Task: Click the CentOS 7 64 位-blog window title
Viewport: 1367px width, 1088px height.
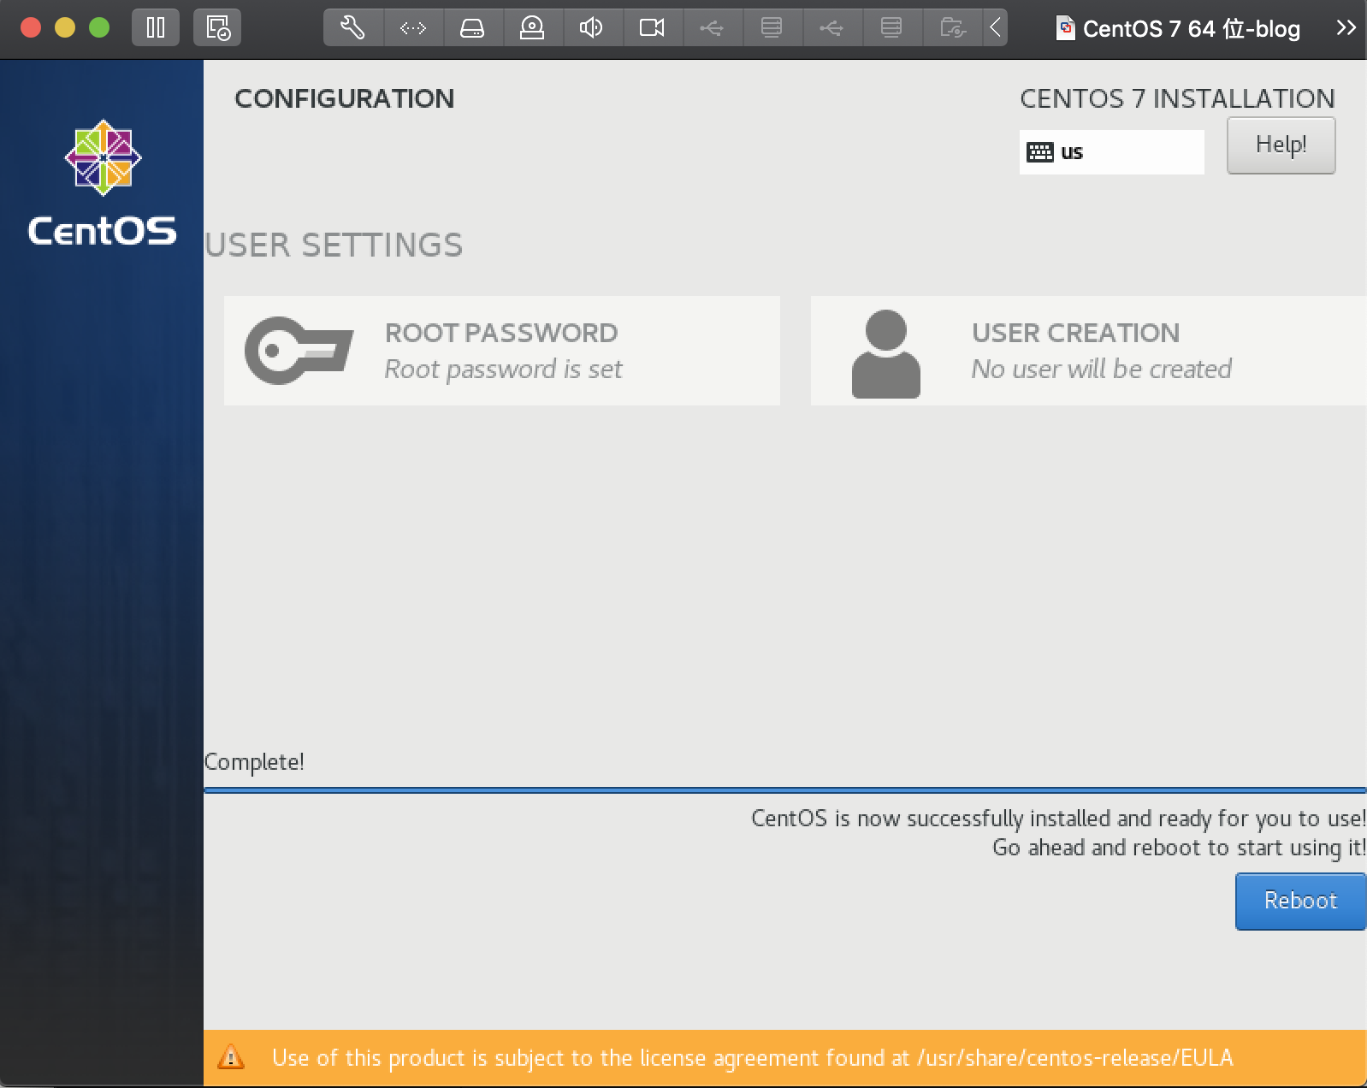Action: 1191,29
